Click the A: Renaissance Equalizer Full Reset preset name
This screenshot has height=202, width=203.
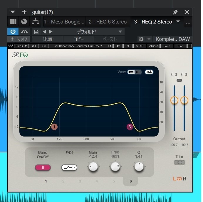tap(78, 46)
